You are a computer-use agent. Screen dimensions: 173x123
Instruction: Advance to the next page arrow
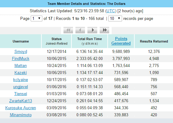coord(92,30)
